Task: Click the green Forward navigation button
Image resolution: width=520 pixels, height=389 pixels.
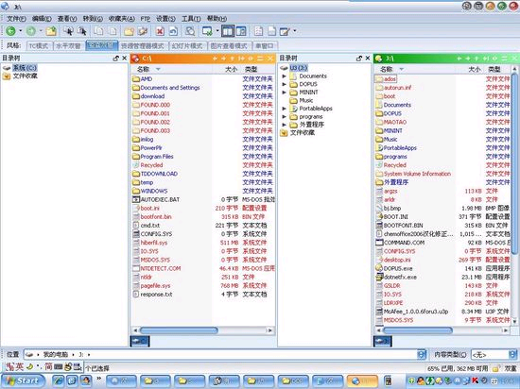Action: click(31, 31)
